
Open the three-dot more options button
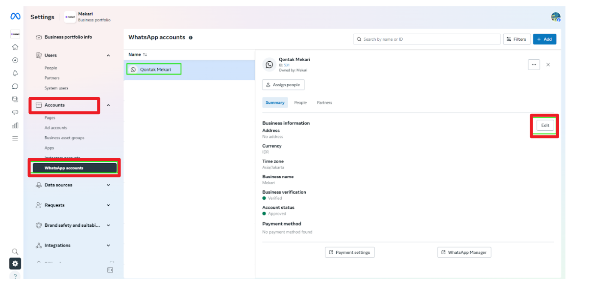(x=534, y=65)
